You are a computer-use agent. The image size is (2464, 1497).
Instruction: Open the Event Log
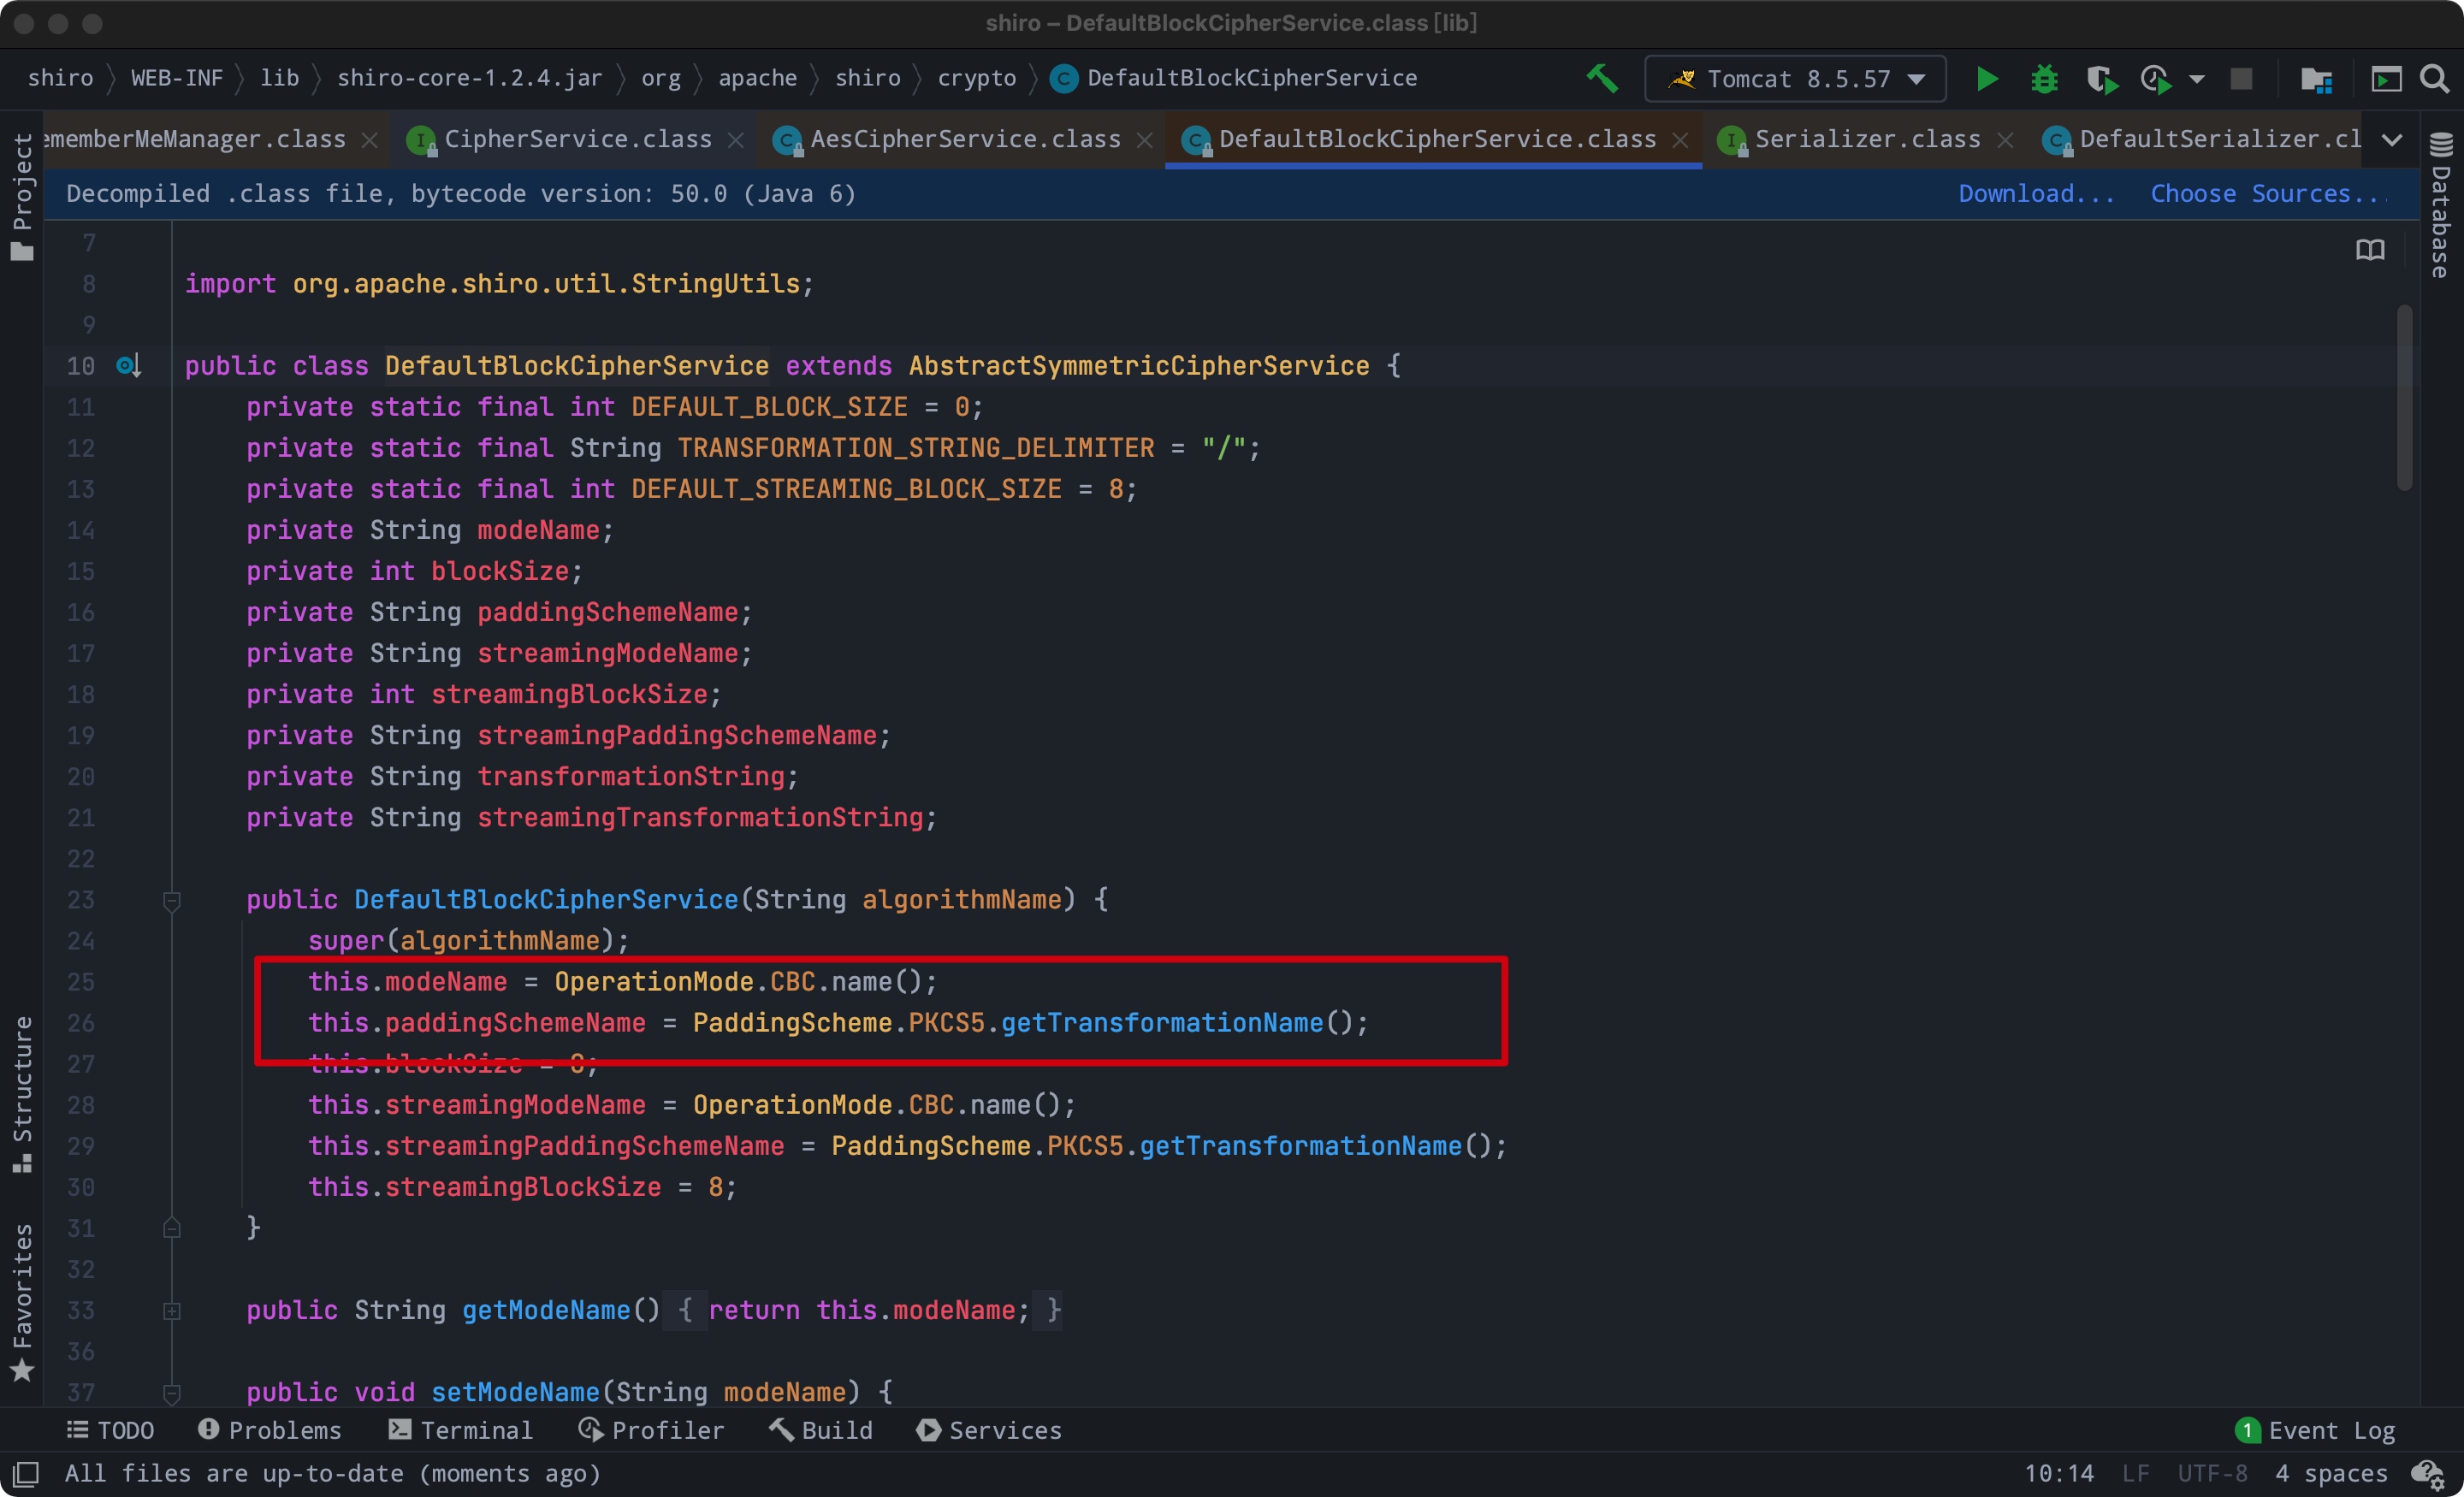click(2315, 1430)
